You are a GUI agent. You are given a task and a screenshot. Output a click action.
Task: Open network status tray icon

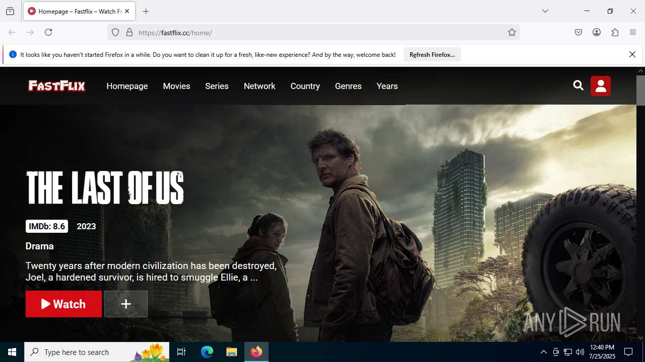click(x=568, y=352)
